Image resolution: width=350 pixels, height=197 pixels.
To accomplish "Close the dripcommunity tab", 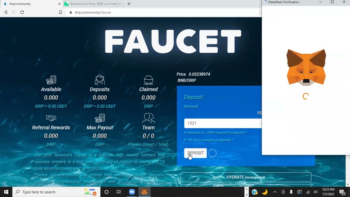I will pyautogui.click(x=59, y=4).
